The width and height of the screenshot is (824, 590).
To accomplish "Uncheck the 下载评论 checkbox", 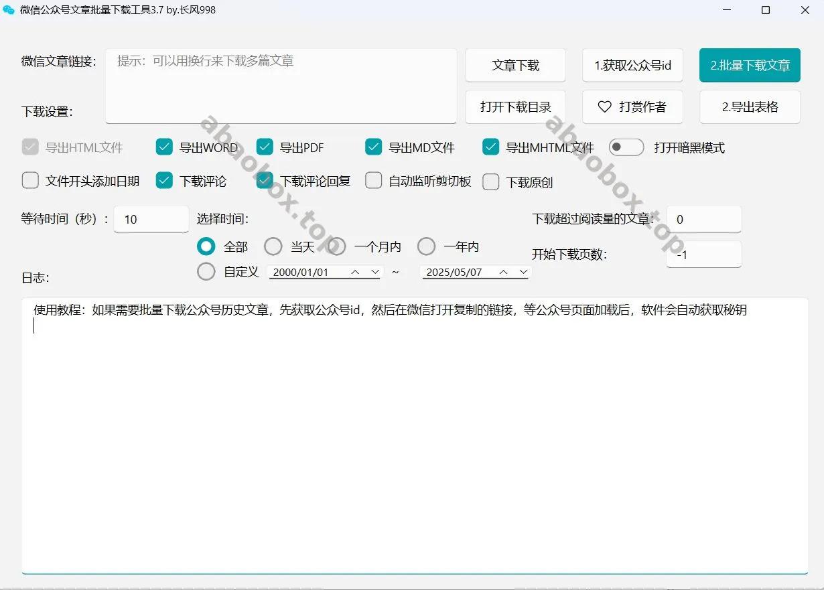I will point(164,181).
